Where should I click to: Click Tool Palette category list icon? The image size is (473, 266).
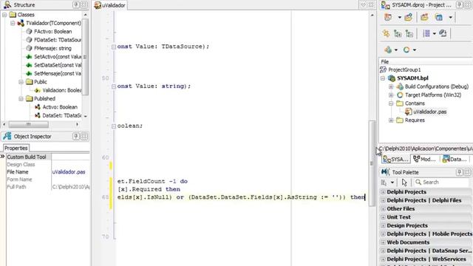coord(384,183)
